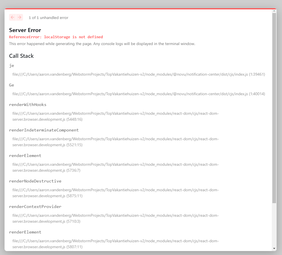
Task: Select the renderElement frame in the call stack
Action: click(x=25, y=156)
